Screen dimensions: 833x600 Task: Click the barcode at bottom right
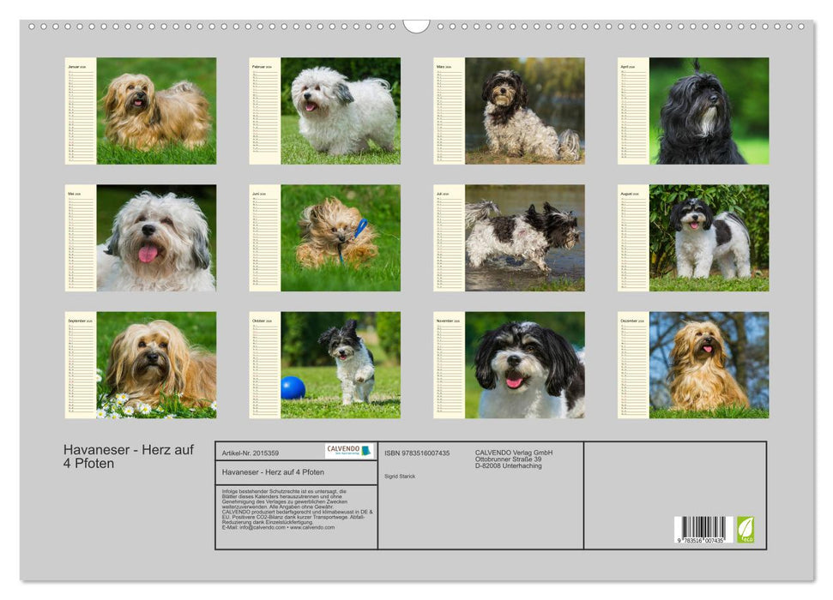coord(703,529)
